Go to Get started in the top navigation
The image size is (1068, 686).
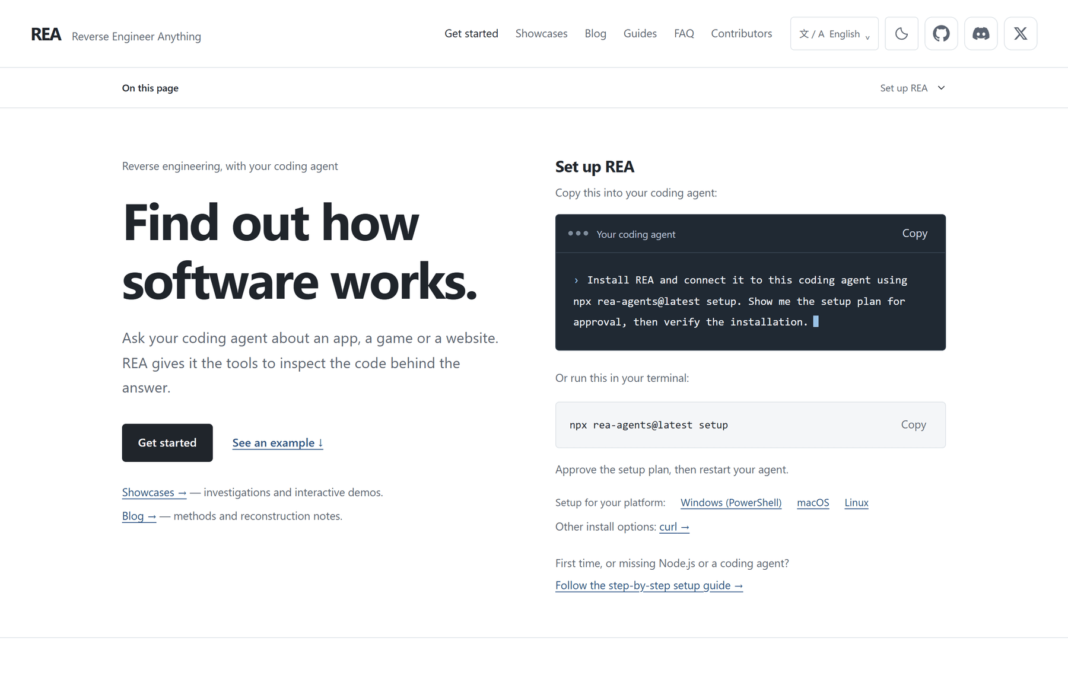coord(471,34)
